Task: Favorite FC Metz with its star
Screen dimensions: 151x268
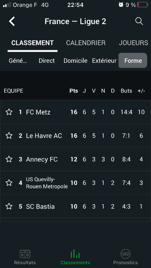Action: click(x=9, y=112)
